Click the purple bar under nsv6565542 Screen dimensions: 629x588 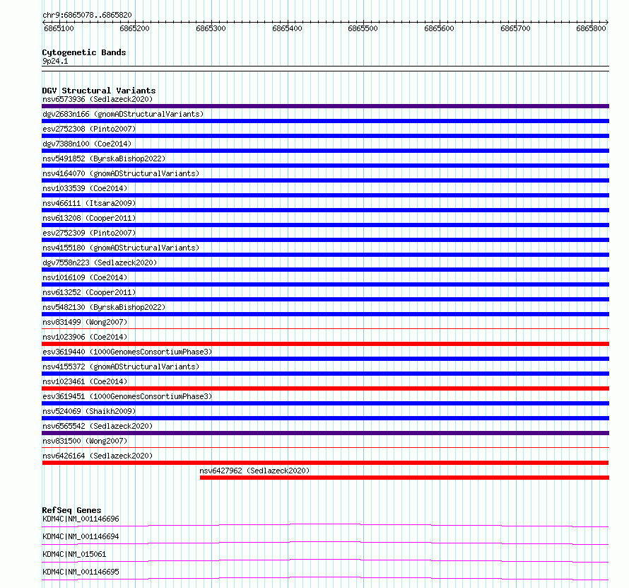(x=325, y=433)
